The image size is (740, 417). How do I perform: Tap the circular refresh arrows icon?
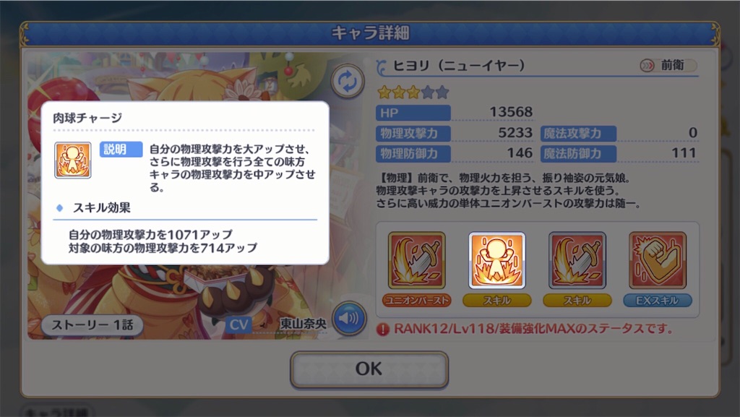348,81
